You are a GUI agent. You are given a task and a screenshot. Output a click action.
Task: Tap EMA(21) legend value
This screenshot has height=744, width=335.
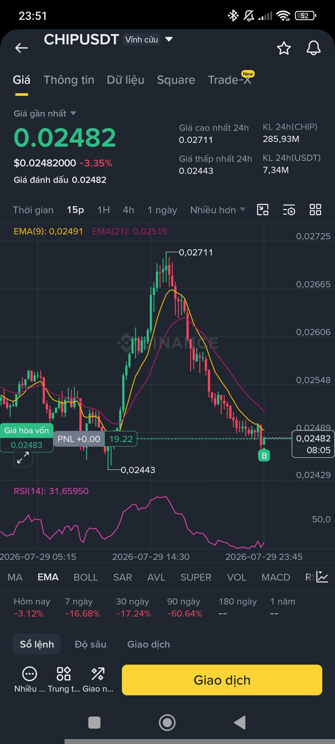130,231
